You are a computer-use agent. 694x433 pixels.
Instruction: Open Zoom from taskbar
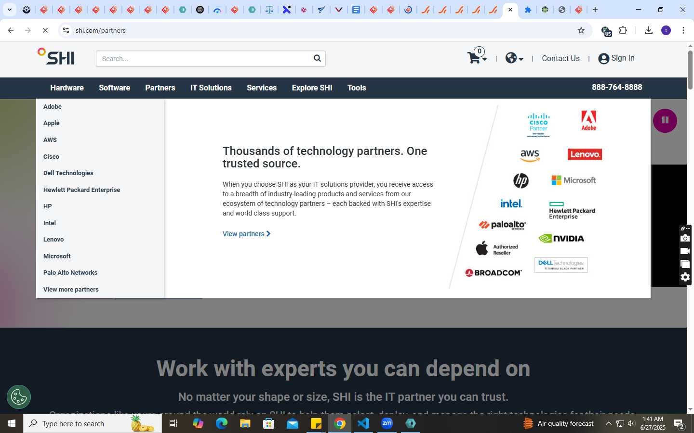coord(387,423)
